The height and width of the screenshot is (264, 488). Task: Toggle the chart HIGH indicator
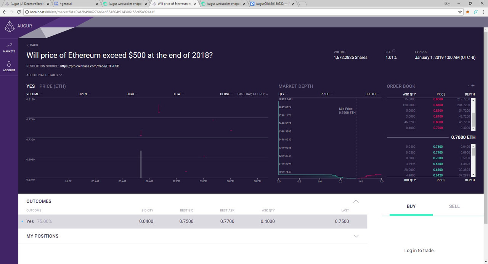coord(132,94)
